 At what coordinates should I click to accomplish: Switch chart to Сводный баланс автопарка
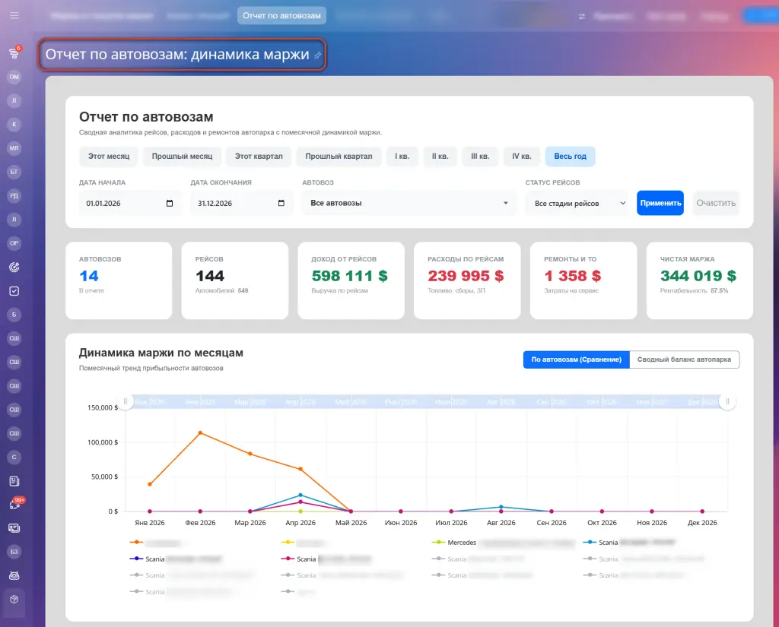coord(684,359)
